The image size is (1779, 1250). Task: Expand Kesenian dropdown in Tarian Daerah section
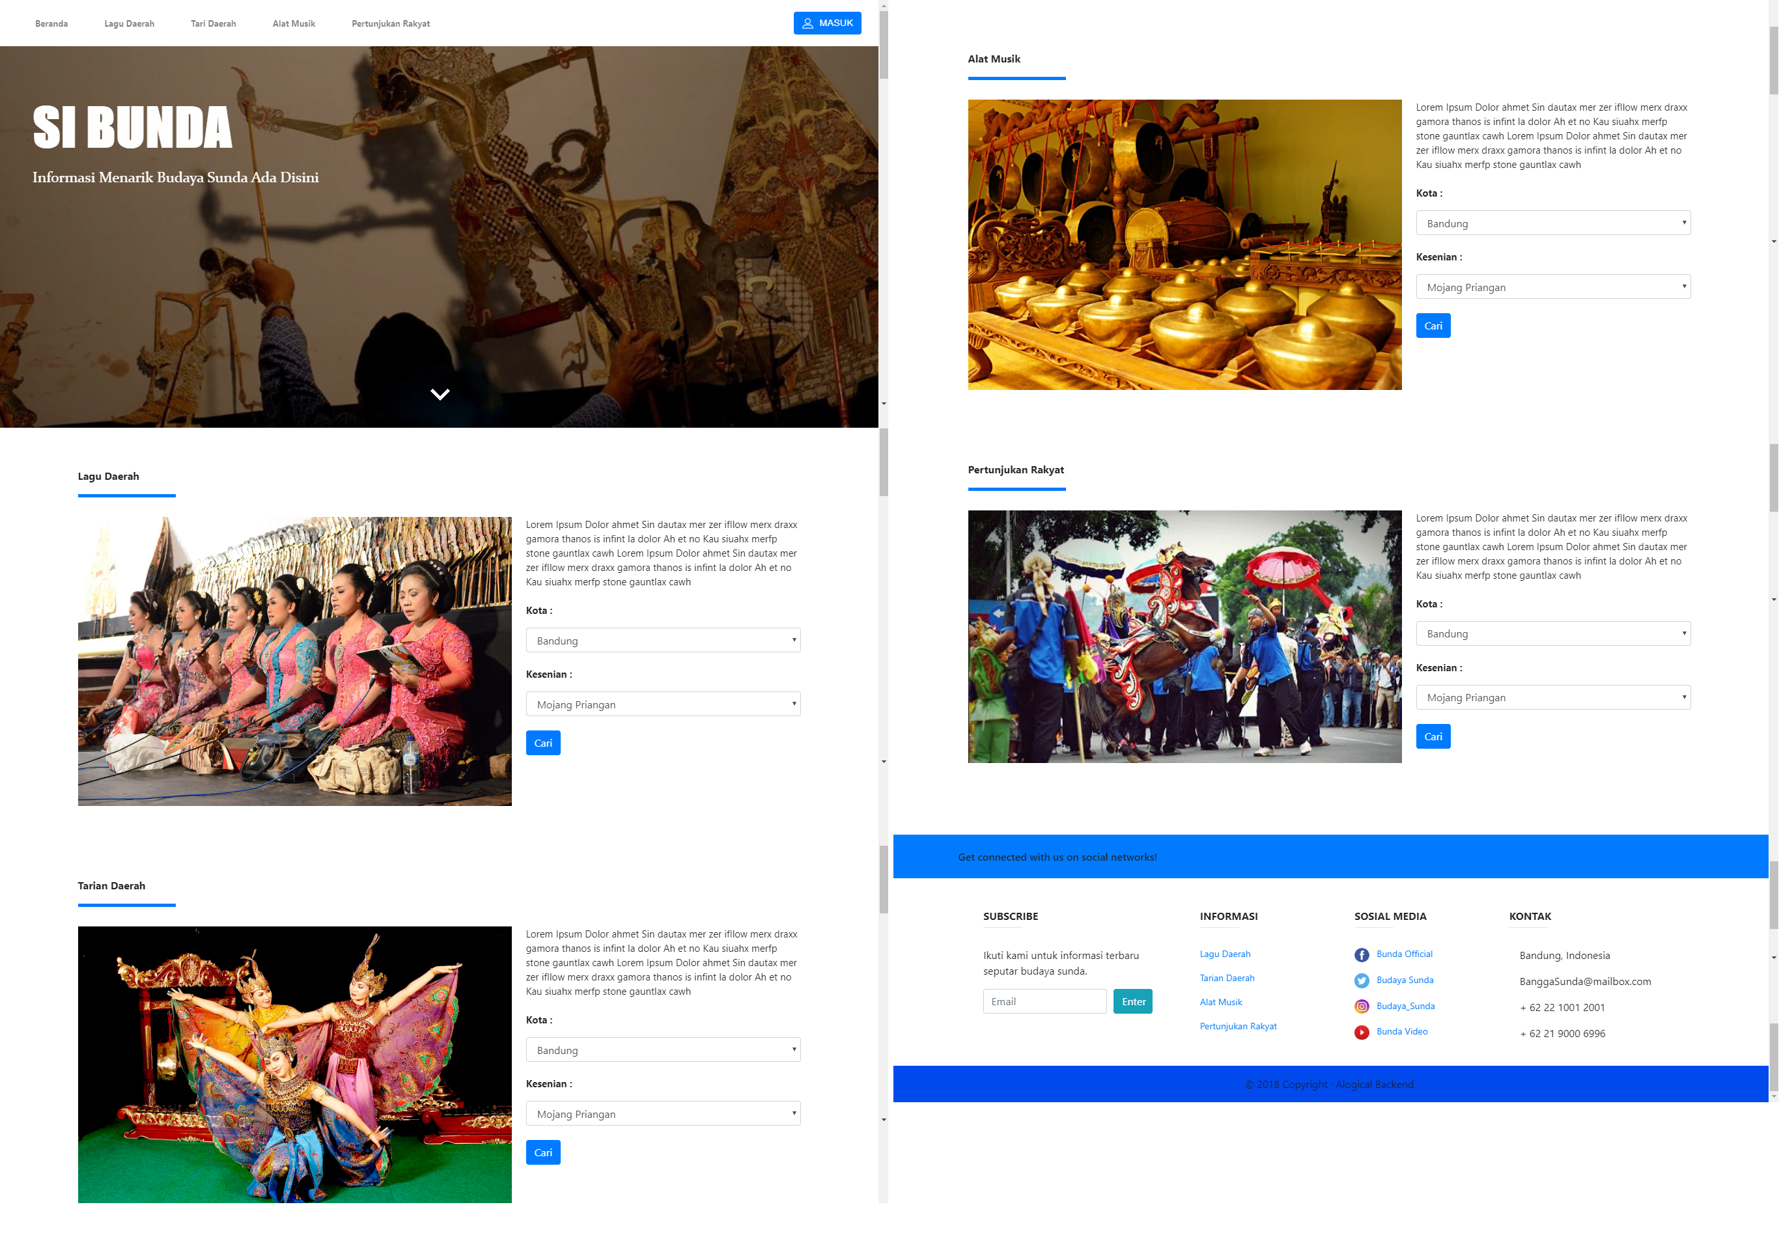[x=662, y=1114]
